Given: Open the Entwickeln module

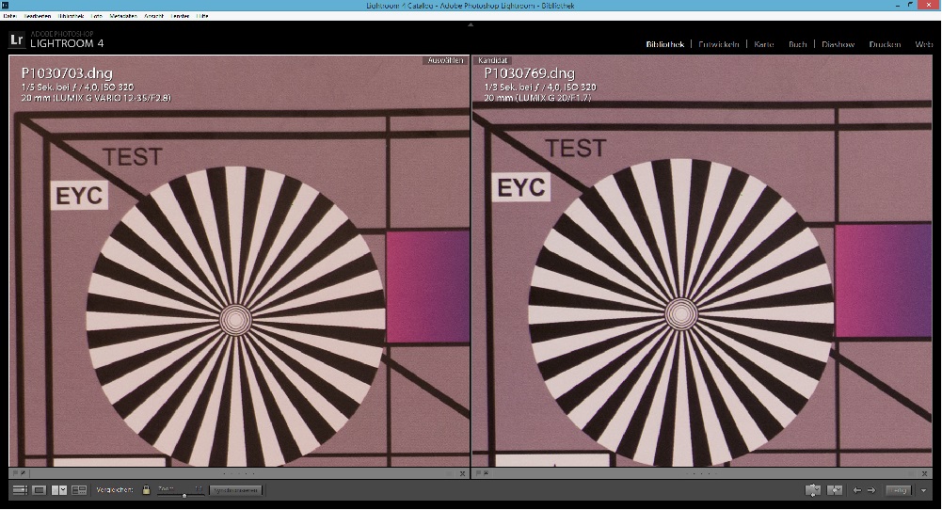Looking at the screenshot, I should point(720,44).
